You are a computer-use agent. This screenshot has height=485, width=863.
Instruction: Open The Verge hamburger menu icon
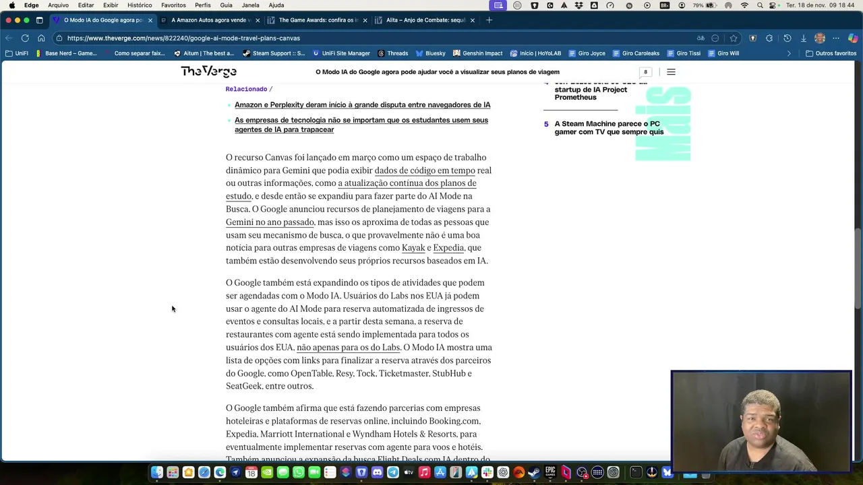pyautogui.click(x=671, y=72)
